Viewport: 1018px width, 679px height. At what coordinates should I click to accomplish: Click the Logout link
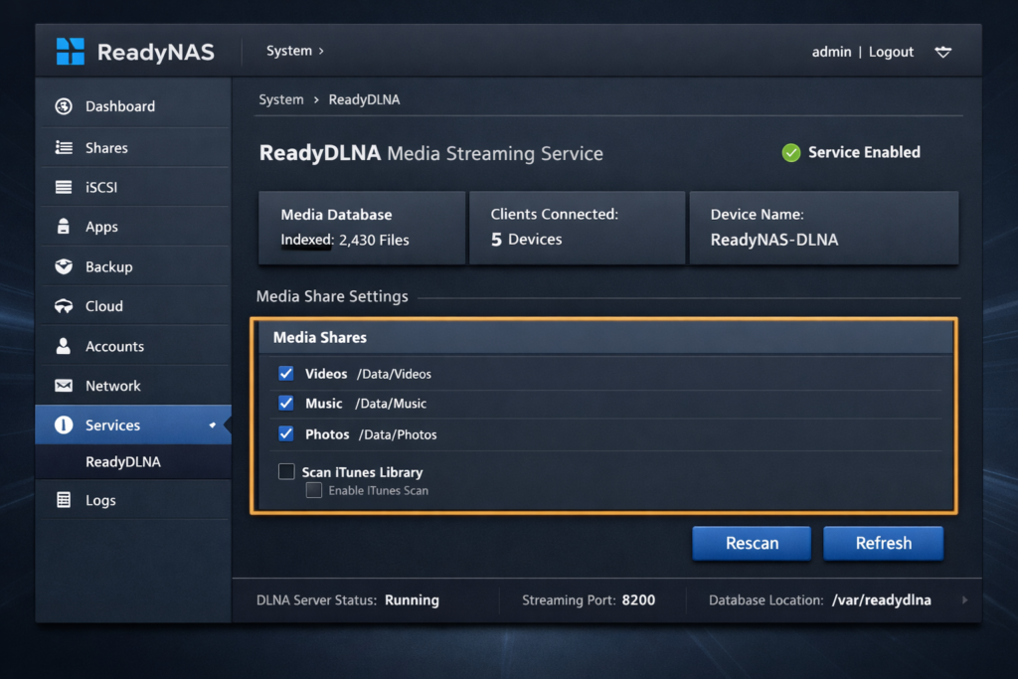coord(891,52)
